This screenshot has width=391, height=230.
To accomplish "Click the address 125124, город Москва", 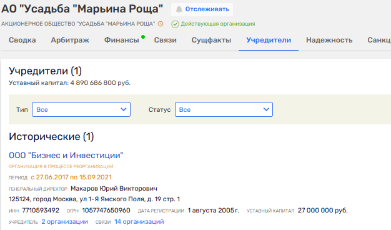I will [94, 199].
